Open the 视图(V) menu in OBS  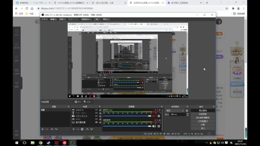pyautogui.click(x=62, y=19)
